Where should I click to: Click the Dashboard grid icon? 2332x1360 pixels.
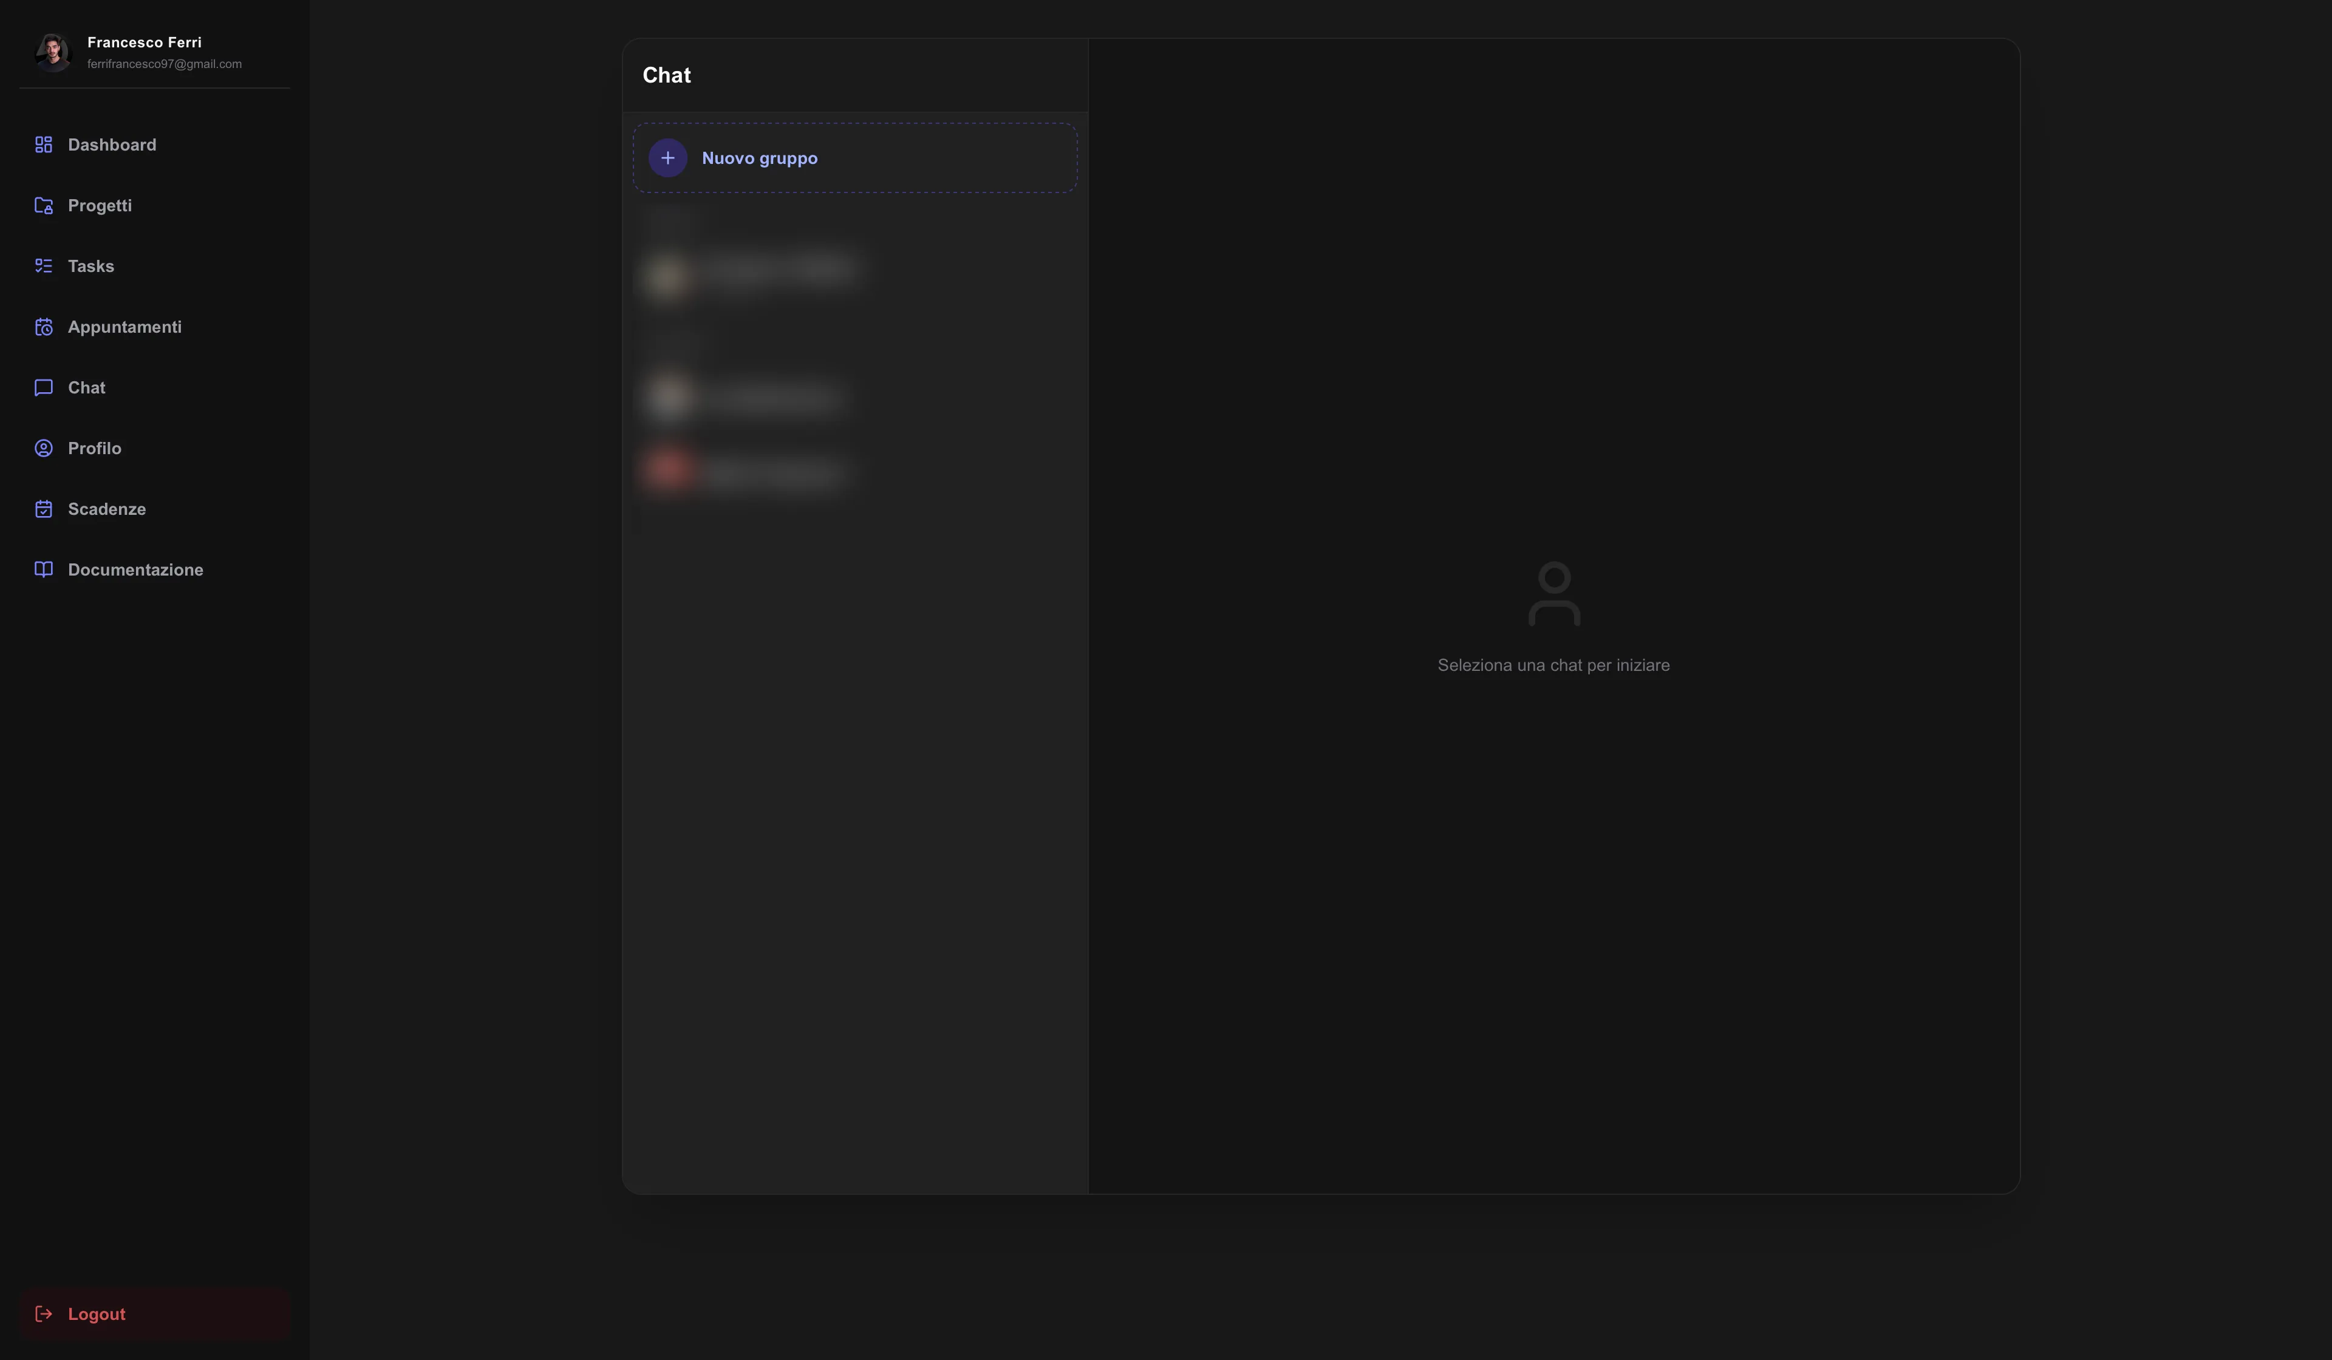click(x=44, y=144)
